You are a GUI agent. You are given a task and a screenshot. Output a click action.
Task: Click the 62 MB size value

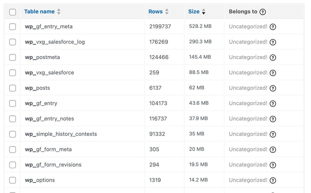pyautogui.click(x=197, y=88)
